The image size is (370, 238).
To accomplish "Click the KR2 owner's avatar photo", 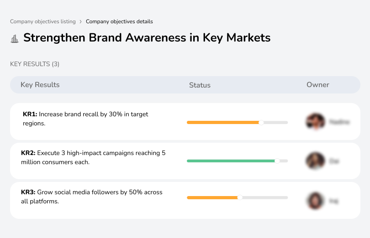I will pyautogui.click(x=315, y=161).
